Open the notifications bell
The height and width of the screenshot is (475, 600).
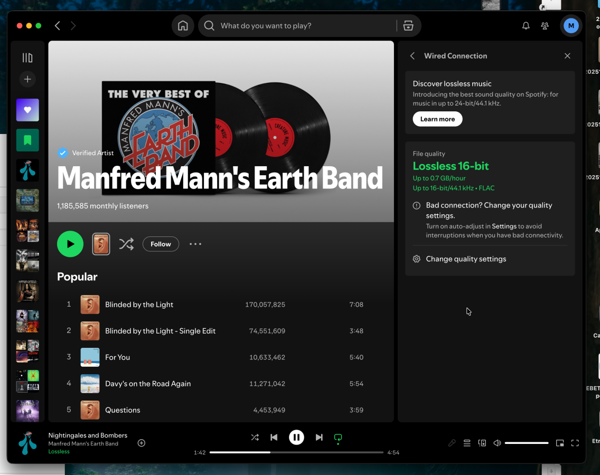pos(526,26)
